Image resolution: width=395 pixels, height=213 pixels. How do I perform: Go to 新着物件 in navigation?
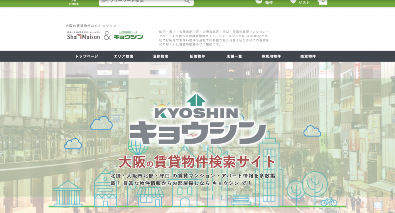[197, 56]
